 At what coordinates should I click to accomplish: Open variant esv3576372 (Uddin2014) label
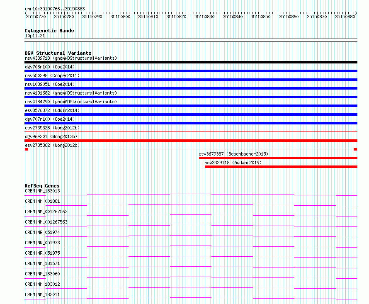52,110
